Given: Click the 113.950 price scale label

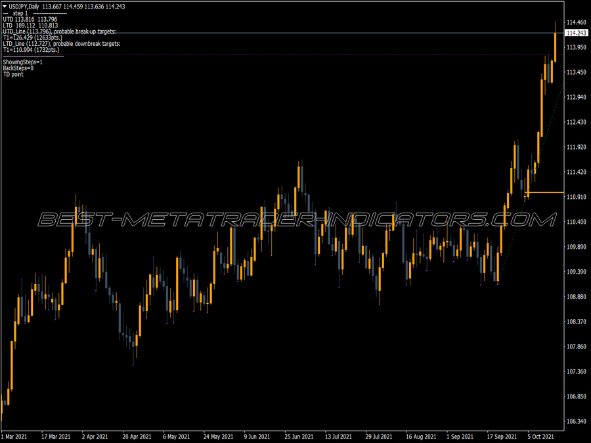Looking at the screenshot, I should click(x=577, y=47).
